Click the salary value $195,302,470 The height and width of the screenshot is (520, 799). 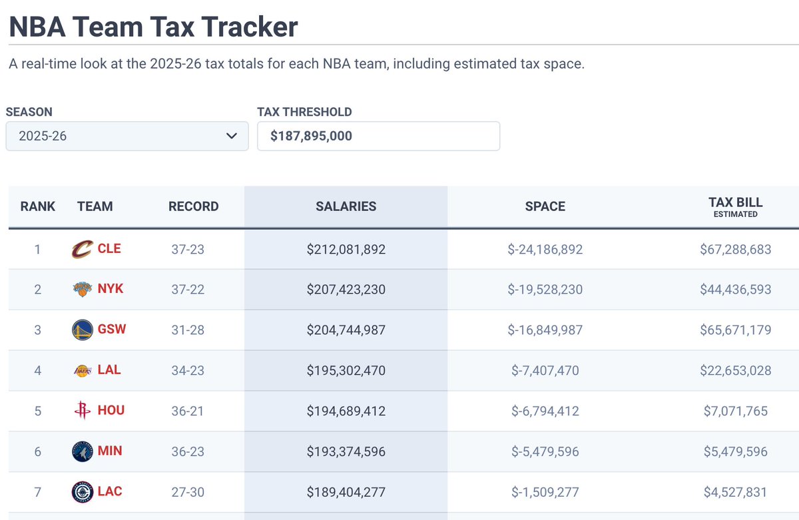click(346, 371)
